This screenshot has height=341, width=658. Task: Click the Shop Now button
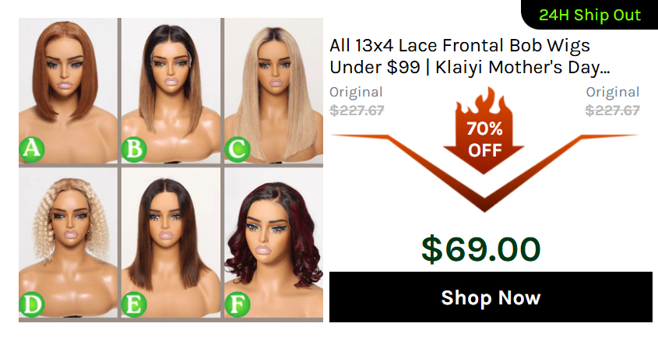(491, 297)
